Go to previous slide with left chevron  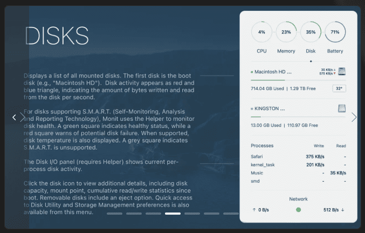click(14, 118)
